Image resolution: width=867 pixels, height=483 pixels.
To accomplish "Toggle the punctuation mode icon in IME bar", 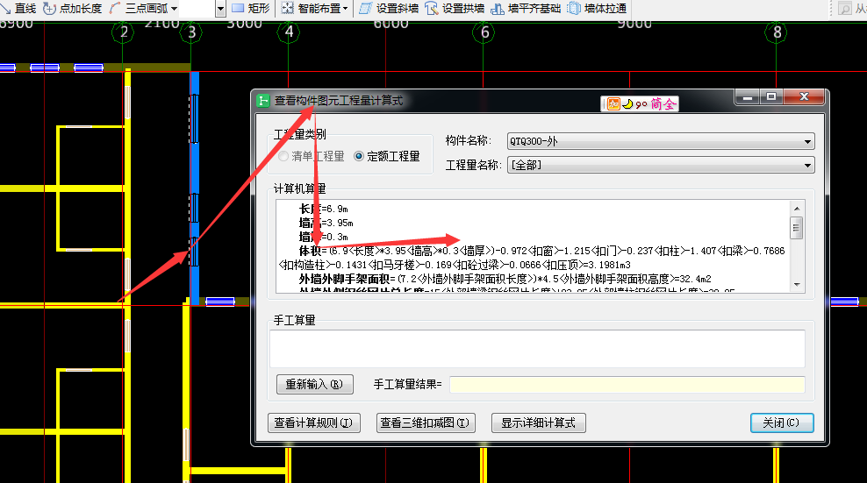I will click(641, 104).
